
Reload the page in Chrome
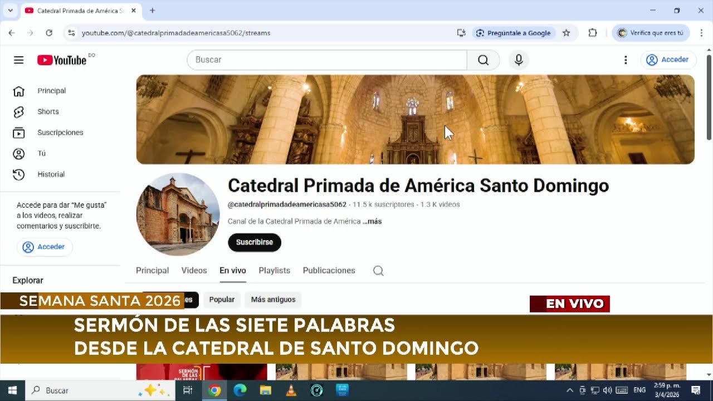click(49, 33)
